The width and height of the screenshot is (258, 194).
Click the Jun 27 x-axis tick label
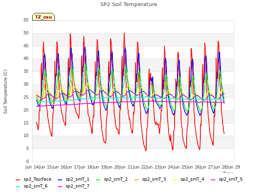207,167
